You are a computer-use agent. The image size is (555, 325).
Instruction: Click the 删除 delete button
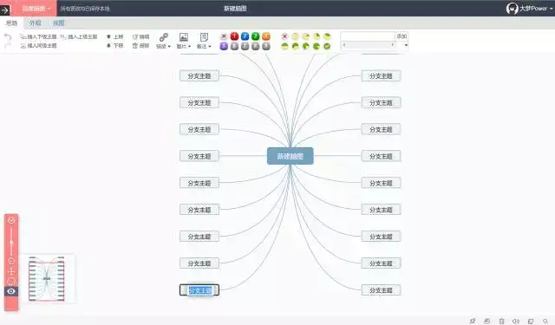[140, 46]
